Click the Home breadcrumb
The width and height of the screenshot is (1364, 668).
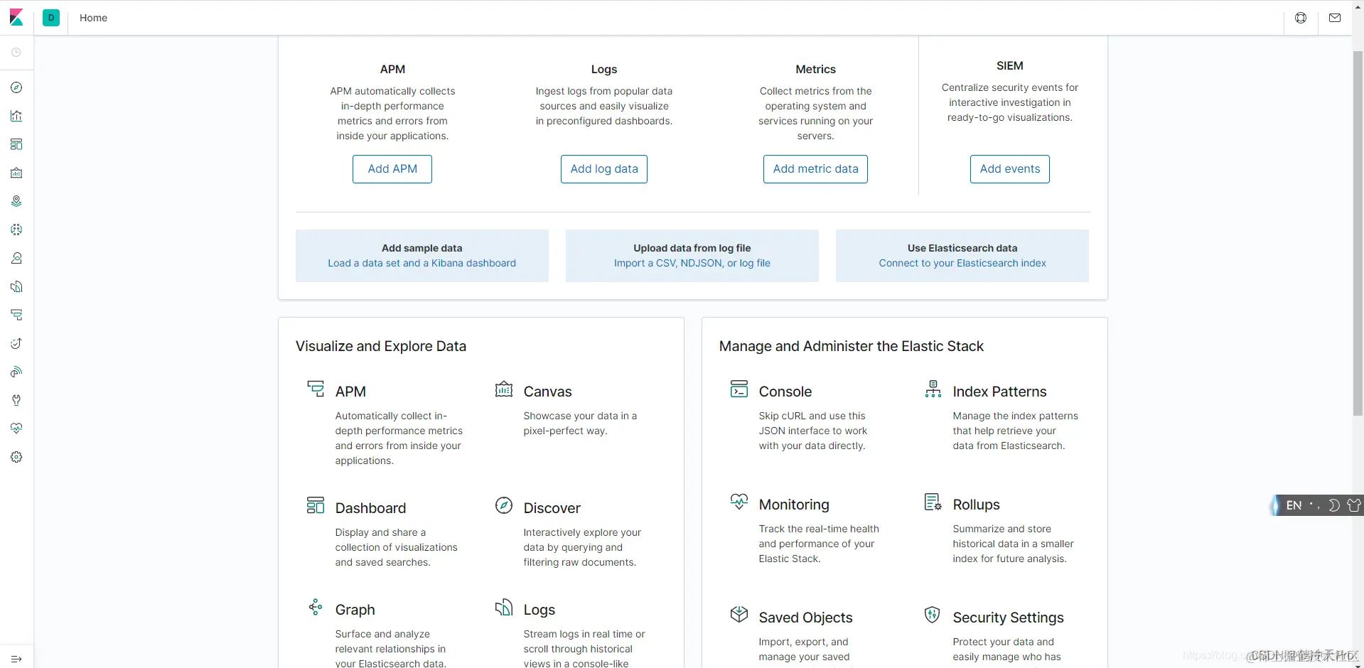(93, 18)
